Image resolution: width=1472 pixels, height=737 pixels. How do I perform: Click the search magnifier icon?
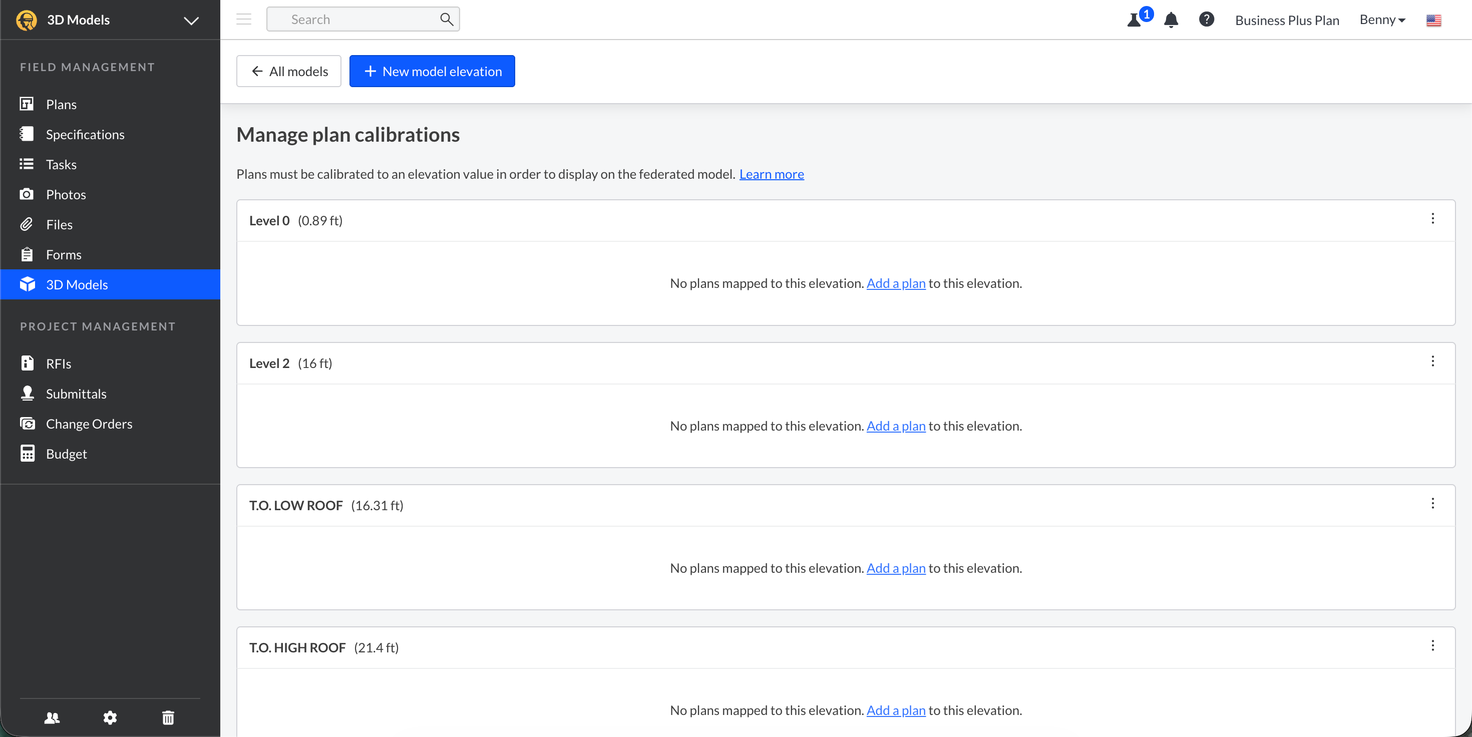point(446,20)
